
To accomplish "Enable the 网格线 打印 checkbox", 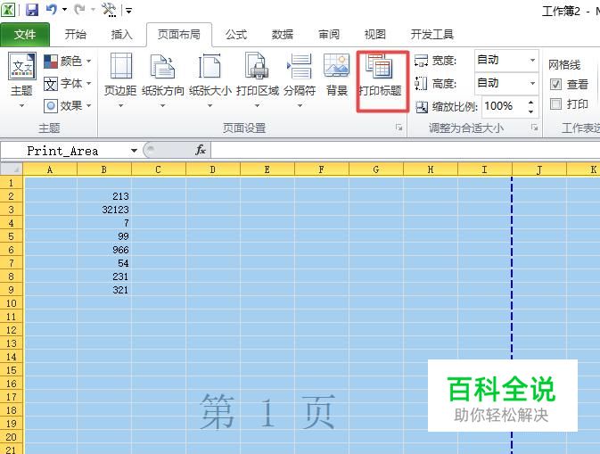I will pos(555,103).
